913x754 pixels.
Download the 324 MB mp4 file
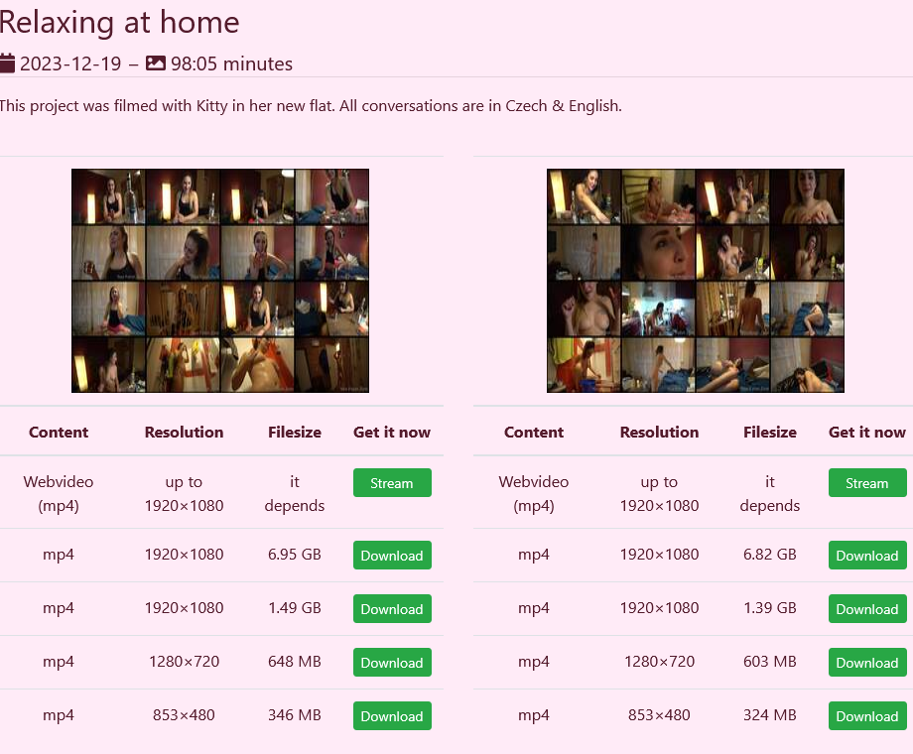[x=867, y=715]
